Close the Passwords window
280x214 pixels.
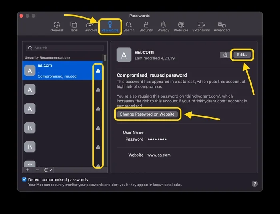pos(21,16)
